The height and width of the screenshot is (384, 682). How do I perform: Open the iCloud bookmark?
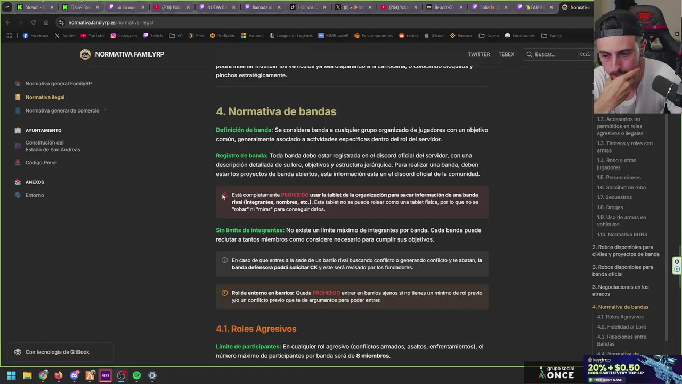point(434,36)
